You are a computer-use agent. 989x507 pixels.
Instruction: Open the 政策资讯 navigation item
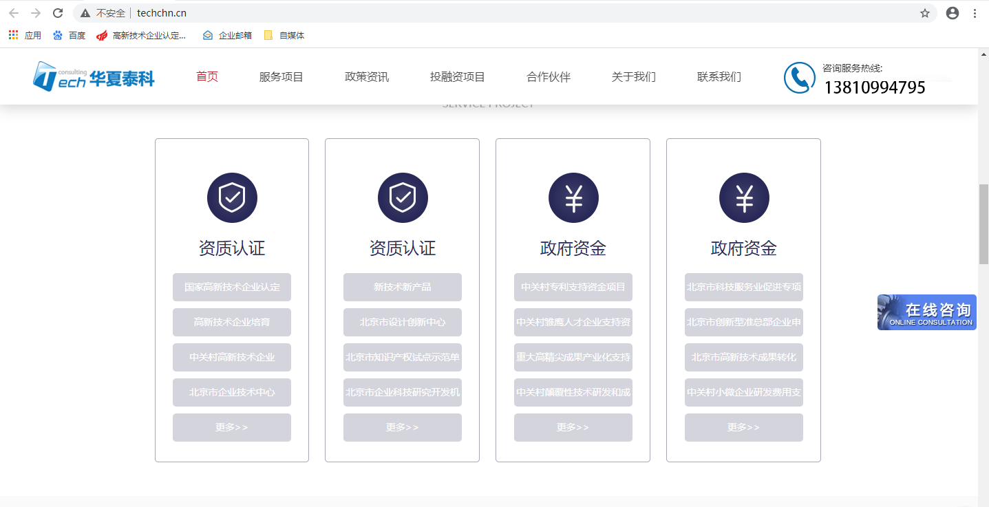pos(366,77)
